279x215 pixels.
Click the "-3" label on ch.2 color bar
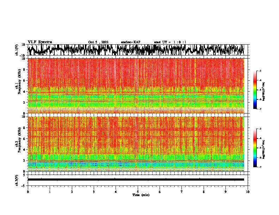point(260,129)
